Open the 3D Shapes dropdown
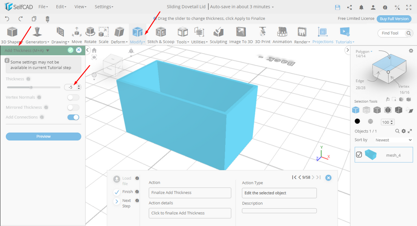This screenshot has width=417, height=226. (12, 35)
